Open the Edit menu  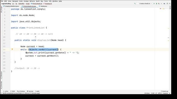point(6,1)
